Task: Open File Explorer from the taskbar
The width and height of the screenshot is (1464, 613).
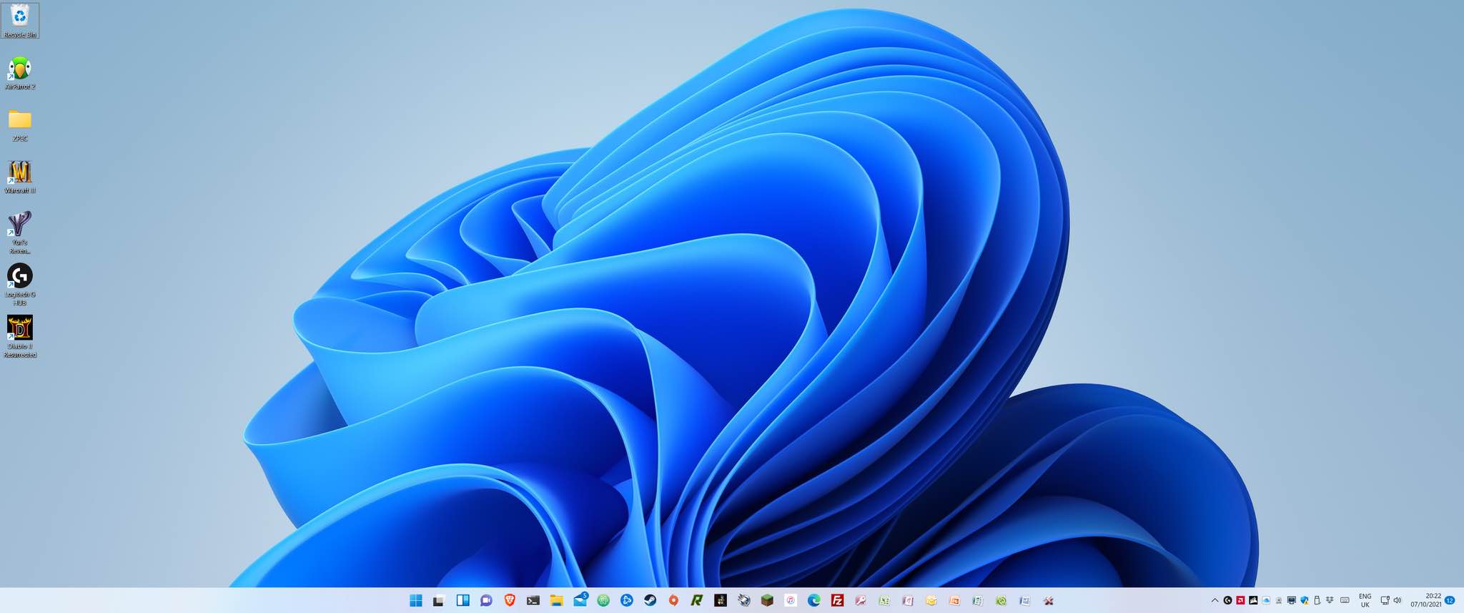Action: click(556, 601)
